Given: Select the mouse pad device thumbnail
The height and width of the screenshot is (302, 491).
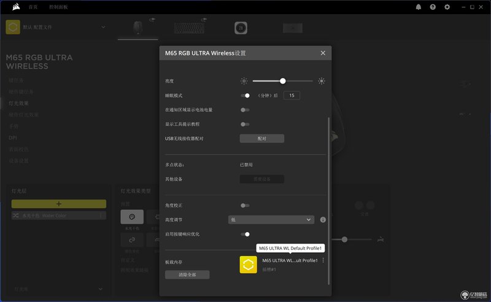Looking at the screenshot, I should pyautogui.click(x=293, y=28).
